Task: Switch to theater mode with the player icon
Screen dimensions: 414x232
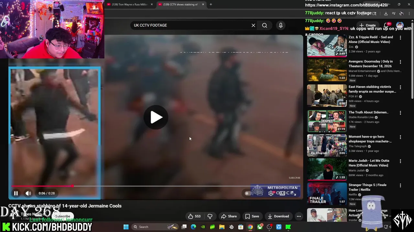Action: point(282,193)
